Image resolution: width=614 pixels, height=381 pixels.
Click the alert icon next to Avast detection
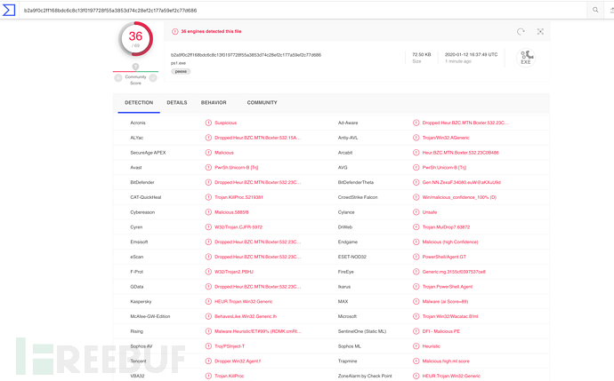pos(208,167)
